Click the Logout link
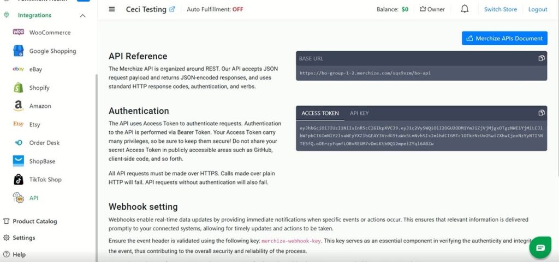 538,9
